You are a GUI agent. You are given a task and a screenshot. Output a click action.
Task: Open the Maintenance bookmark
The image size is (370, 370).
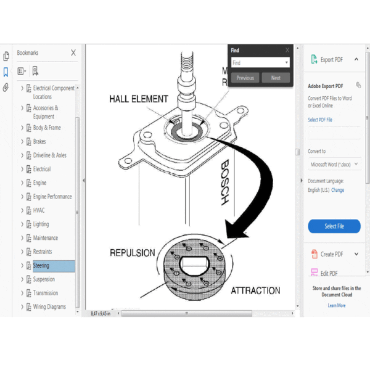(46, 238)
